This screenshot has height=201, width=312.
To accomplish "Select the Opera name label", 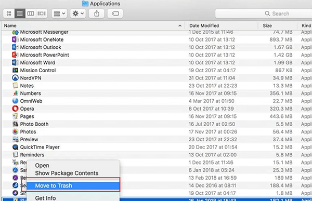I will point(27,109).
